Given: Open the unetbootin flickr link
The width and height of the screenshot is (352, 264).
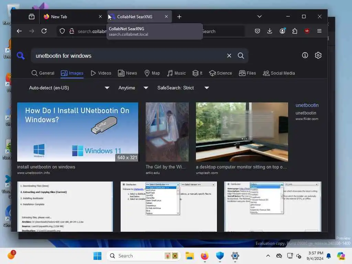Looking at the screenshot, I should click(x=307, y=105).
